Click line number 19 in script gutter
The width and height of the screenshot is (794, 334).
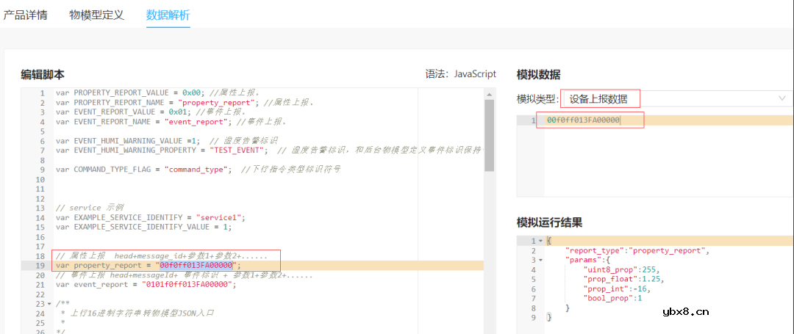coord(42,265)
